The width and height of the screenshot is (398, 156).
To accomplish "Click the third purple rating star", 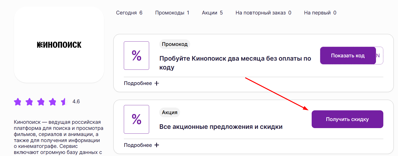I will click(x=41, y=102).
